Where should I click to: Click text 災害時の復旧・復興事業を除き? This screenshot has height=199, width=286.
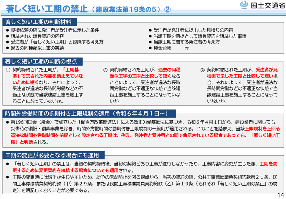tap(42, 129)
